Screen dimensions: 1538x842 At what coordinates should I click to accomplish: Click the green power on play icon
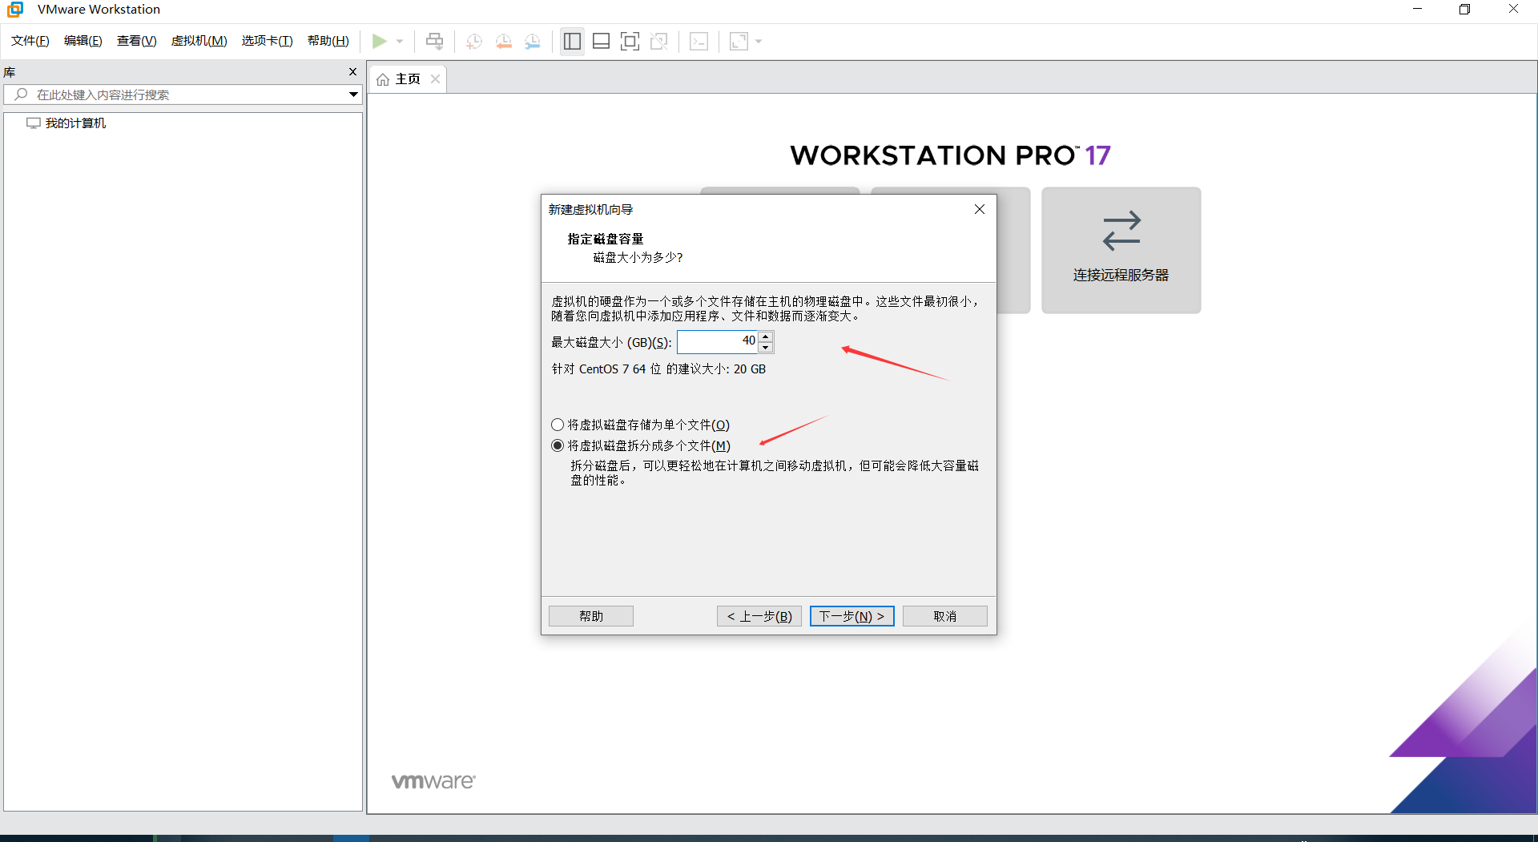[x=380, y=41]
